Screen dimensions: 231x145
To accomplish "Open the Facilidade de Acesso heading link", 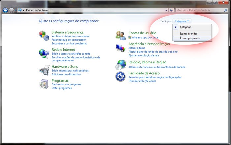I will tap(144, 73).
